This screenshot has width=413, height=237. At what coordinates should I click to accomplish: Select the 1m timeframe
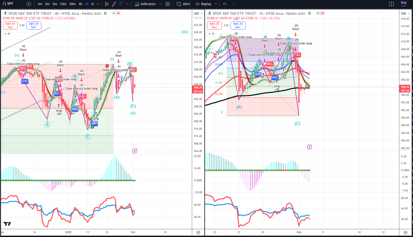40,4
